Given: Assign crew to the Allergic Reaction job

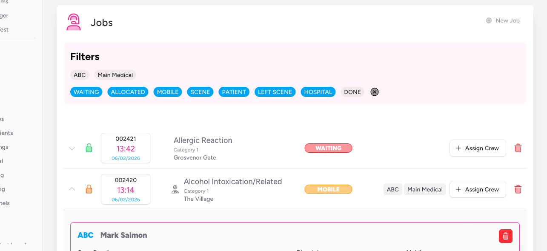Looking at the screenshot, I should (478, 148).
